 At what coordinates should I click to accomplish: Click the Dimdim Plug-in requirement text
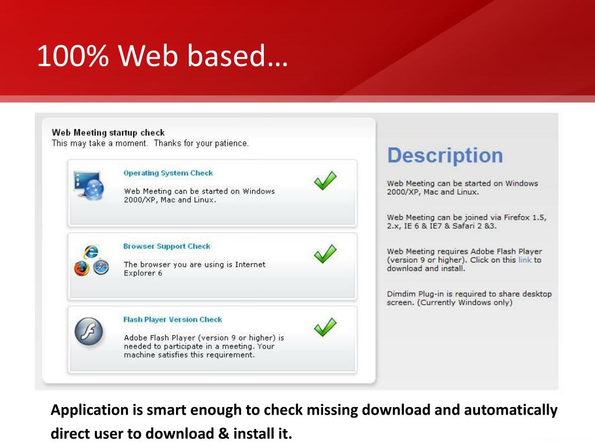coord(469,298)
